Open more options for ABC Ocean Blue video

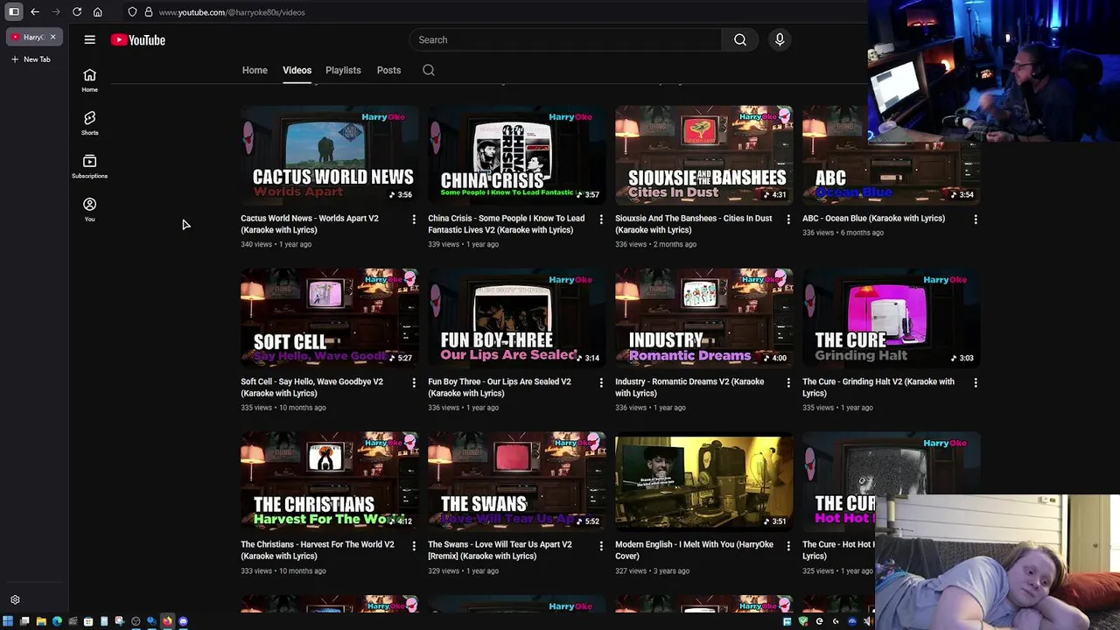(x=976, y=219)
